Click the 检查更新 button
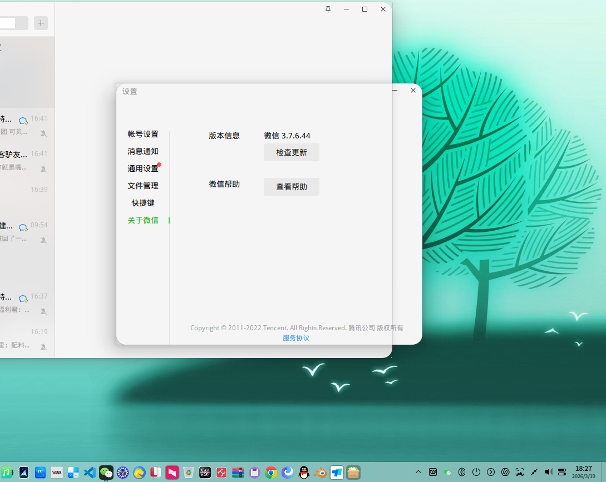606x482 pixels. click(292, 152)
